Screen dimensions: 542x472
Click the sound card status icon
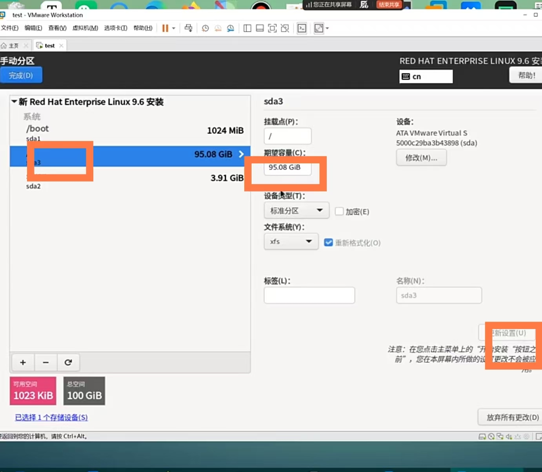pos(509,437)
